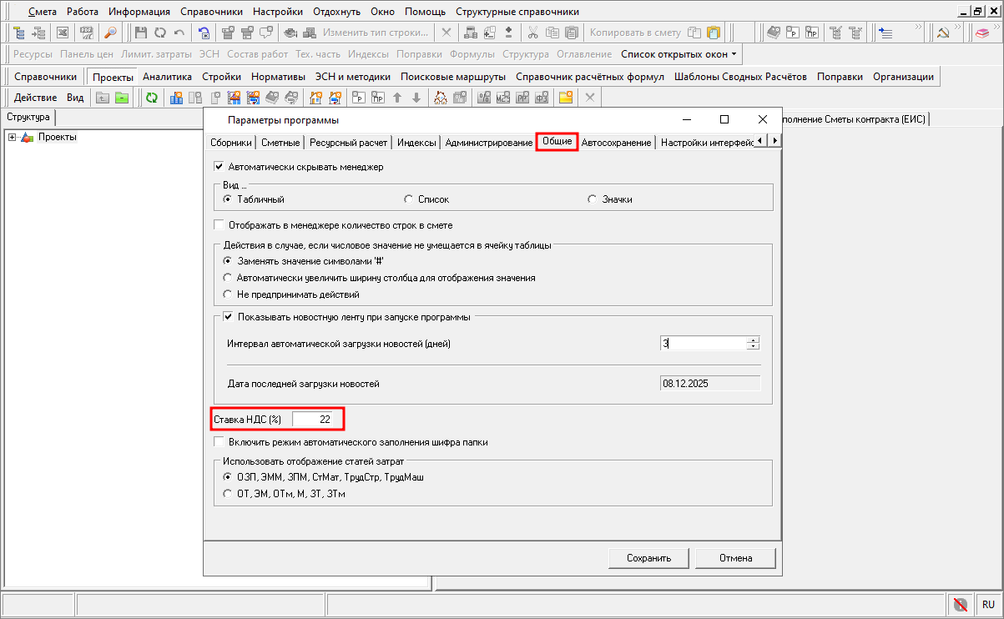
Task: Select the 'Список' view radio button
Action: tap(408, 199)
